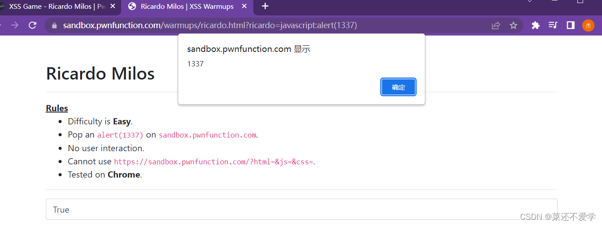Click the dialog title sandbox.pwnfunction.com 显示

[x=249, y=49]
